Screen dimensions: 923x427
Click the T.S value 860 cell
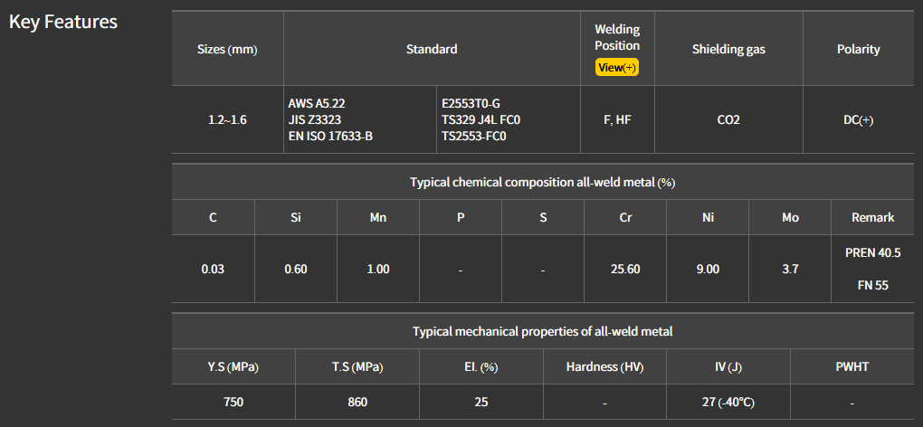(x=357, y=402)
